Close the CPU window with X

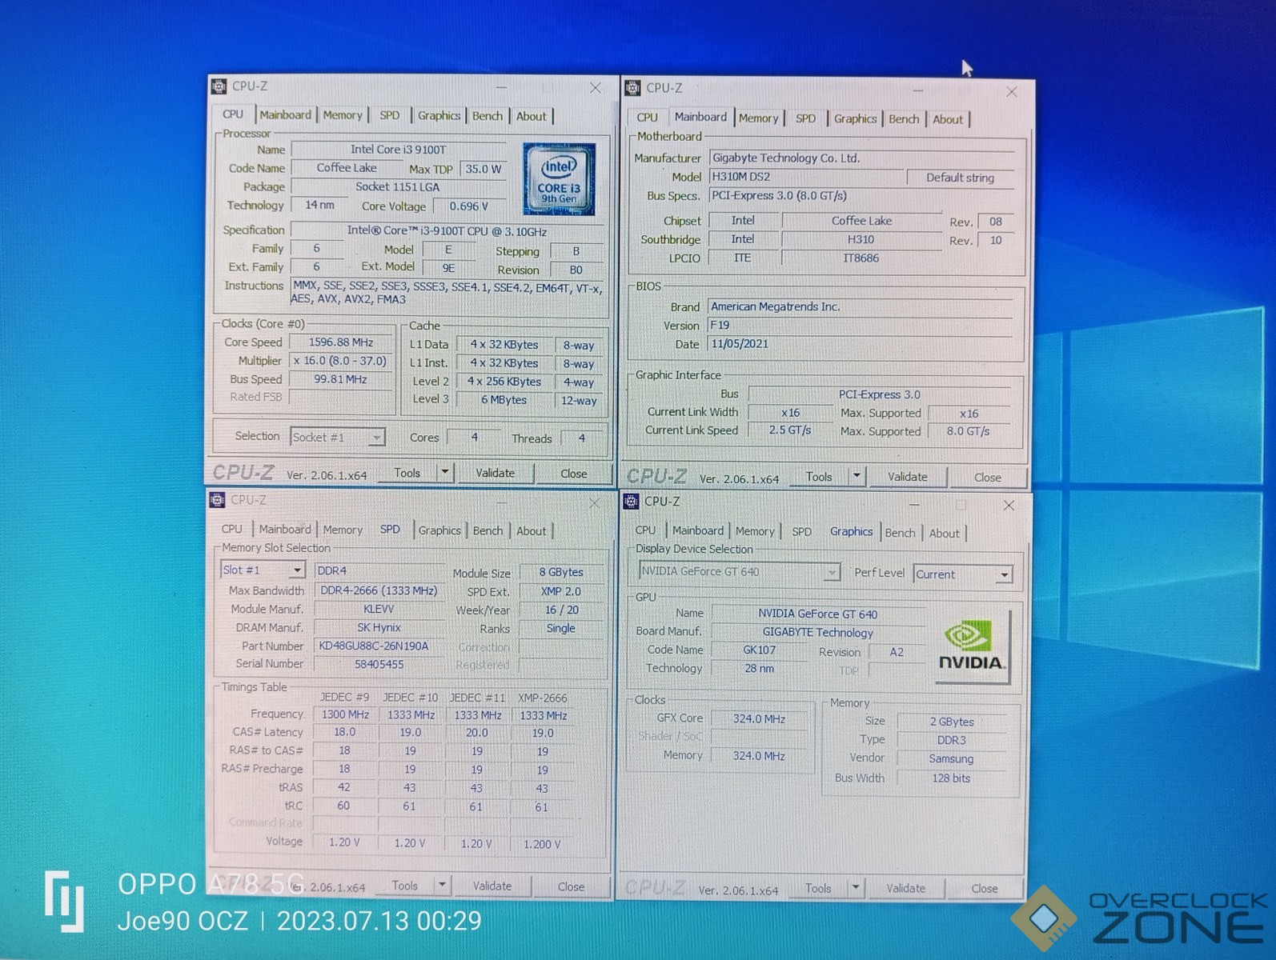(596, 88)
